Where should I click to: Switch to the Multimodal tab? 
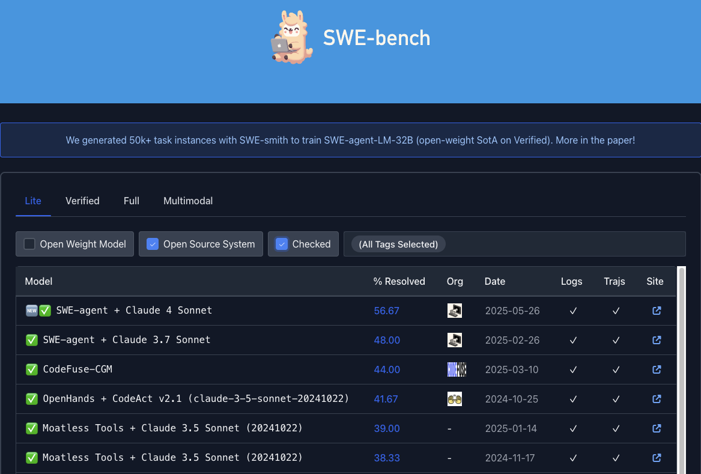click(188, 201)
